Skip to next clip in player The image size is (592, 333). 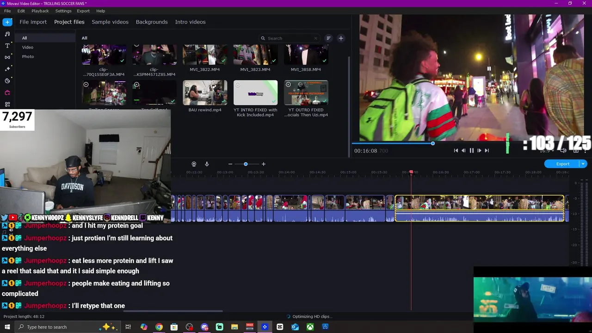click(x=487, y=150)
